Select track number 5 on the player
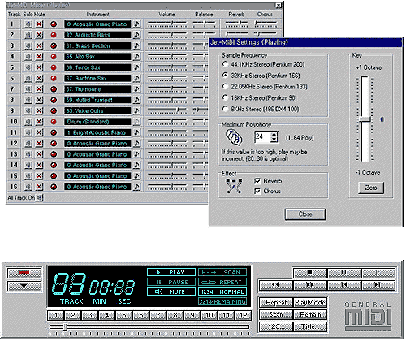This screenshot has height=341, width=406. point(124,315)
